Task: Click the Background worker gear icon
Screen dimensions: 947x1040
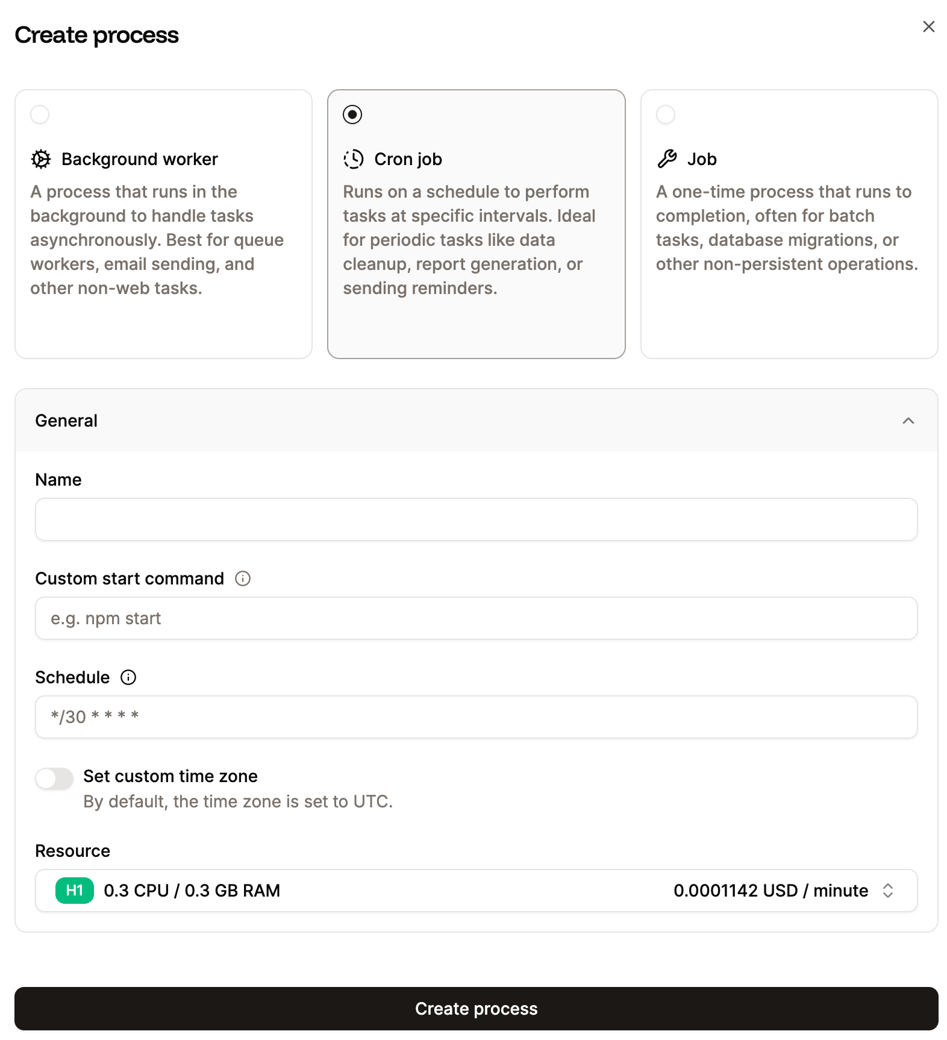Action: coord(40,158)
